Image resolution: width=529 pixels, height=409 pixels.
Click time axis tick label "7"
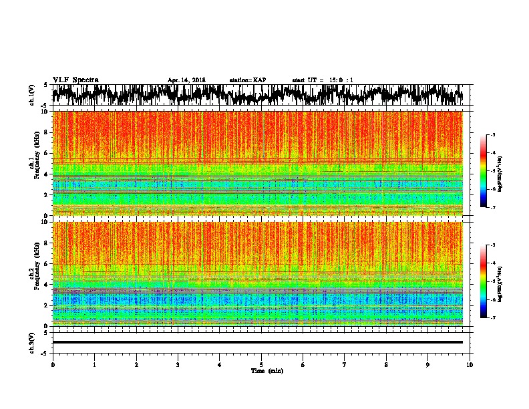(x=345, y=365)
